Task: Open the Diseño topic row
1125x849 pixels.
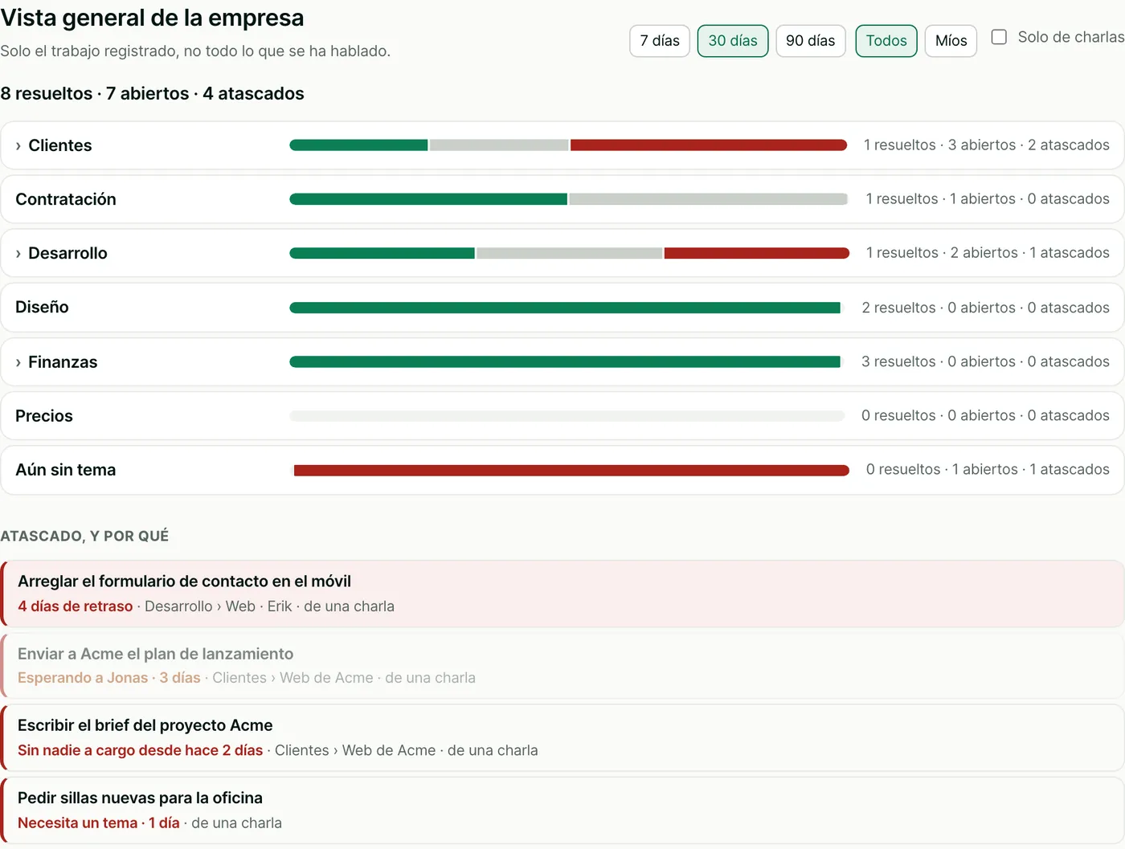Action: (x=562, y=308)
